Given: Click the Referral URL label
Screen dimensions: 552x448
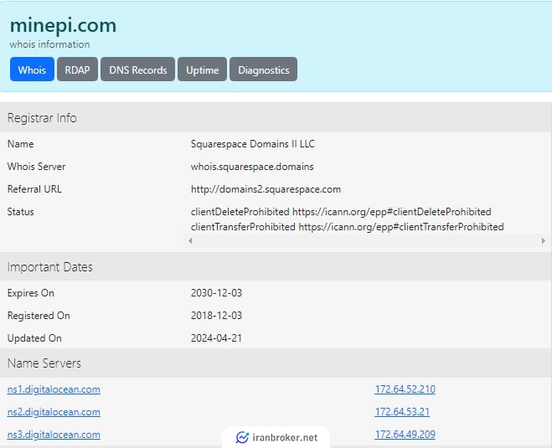Looking at the screenshot, I should 34,189.
